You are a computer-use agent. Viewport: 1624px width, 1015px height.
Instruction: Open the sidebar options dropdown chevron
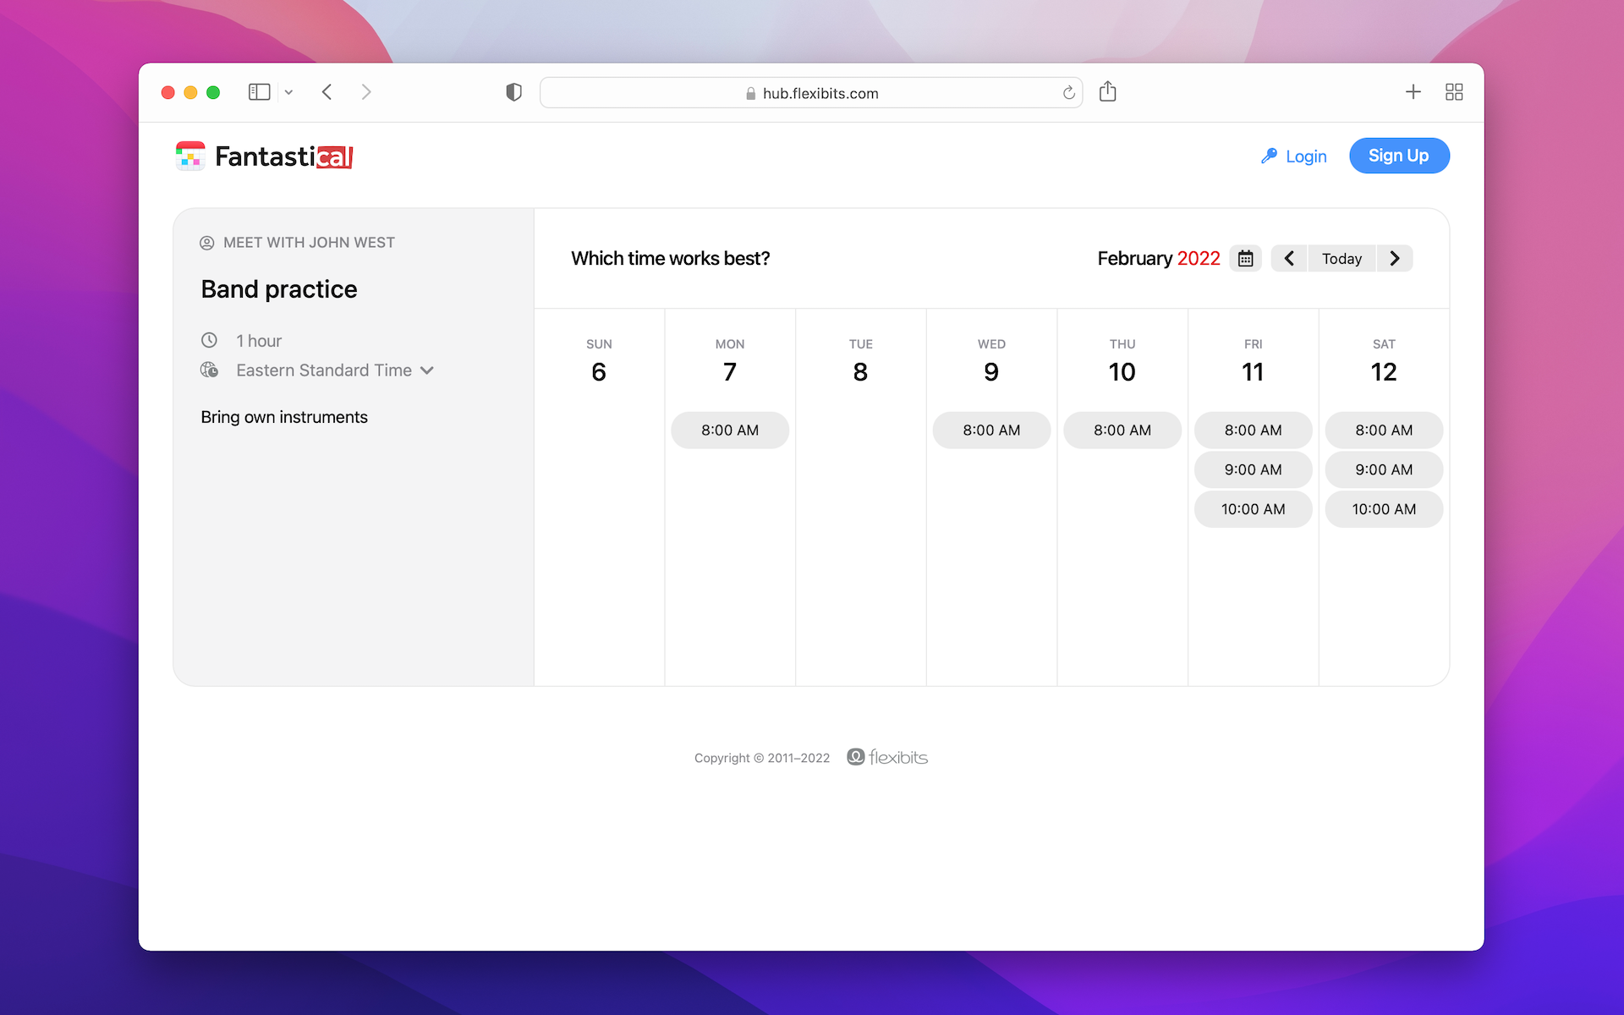[x=288, y=92]
